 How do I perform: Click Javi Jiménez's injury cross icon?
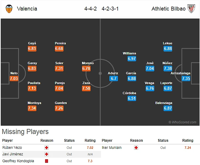tap(47, 154)
